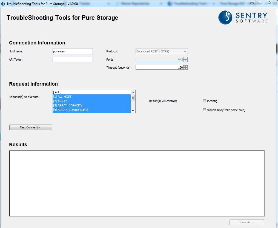The height and width of the screenshot is (228, 278).
Task: Click the Save As button
Action: click(246, 222)
